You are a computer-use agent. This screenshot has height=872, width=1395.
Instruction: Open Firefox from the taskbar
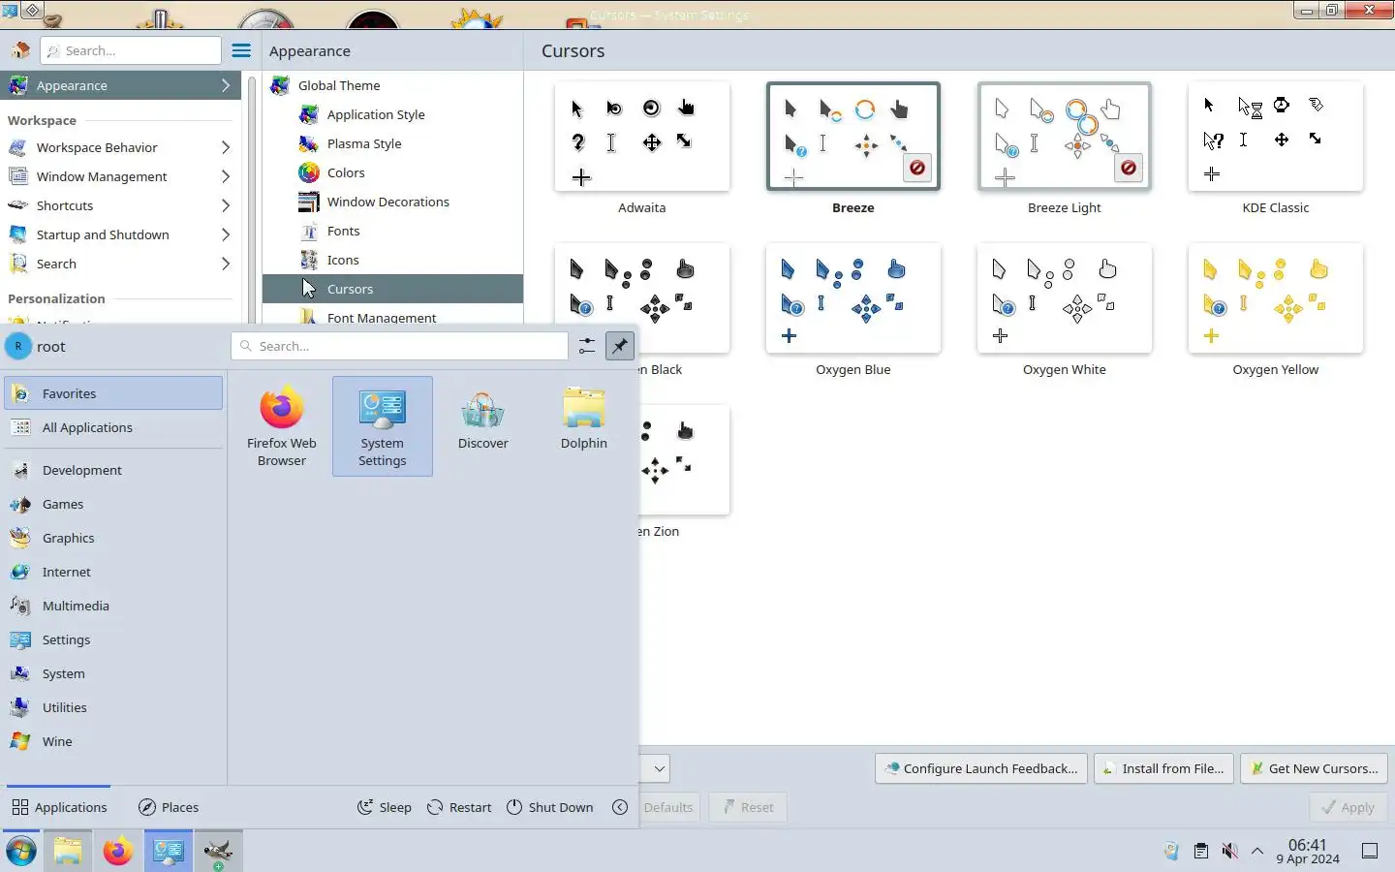[x=118, y=852]
